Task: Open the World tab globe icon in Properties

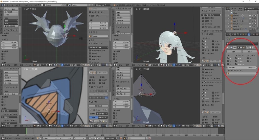Action: click(x=241, y=35)
